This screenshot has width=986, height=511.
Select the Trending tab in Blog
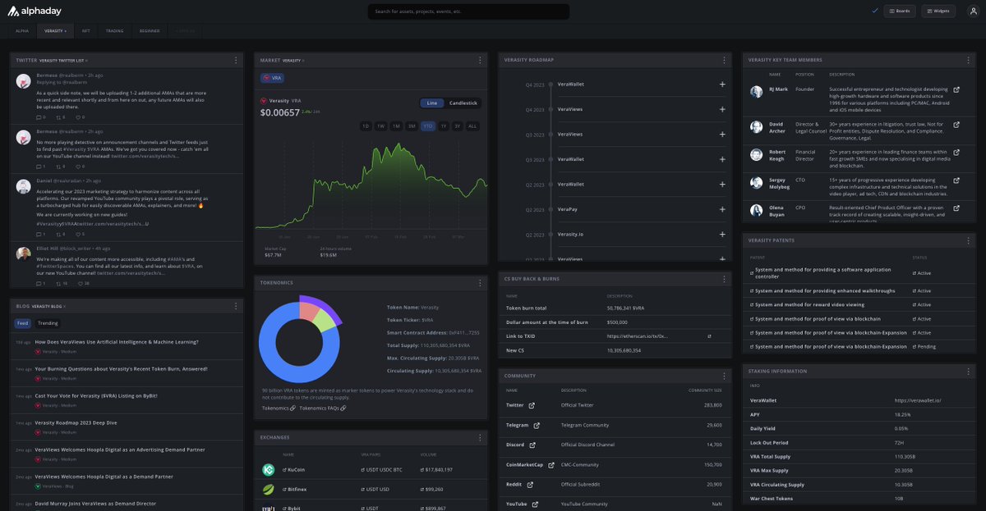(48, 323)
